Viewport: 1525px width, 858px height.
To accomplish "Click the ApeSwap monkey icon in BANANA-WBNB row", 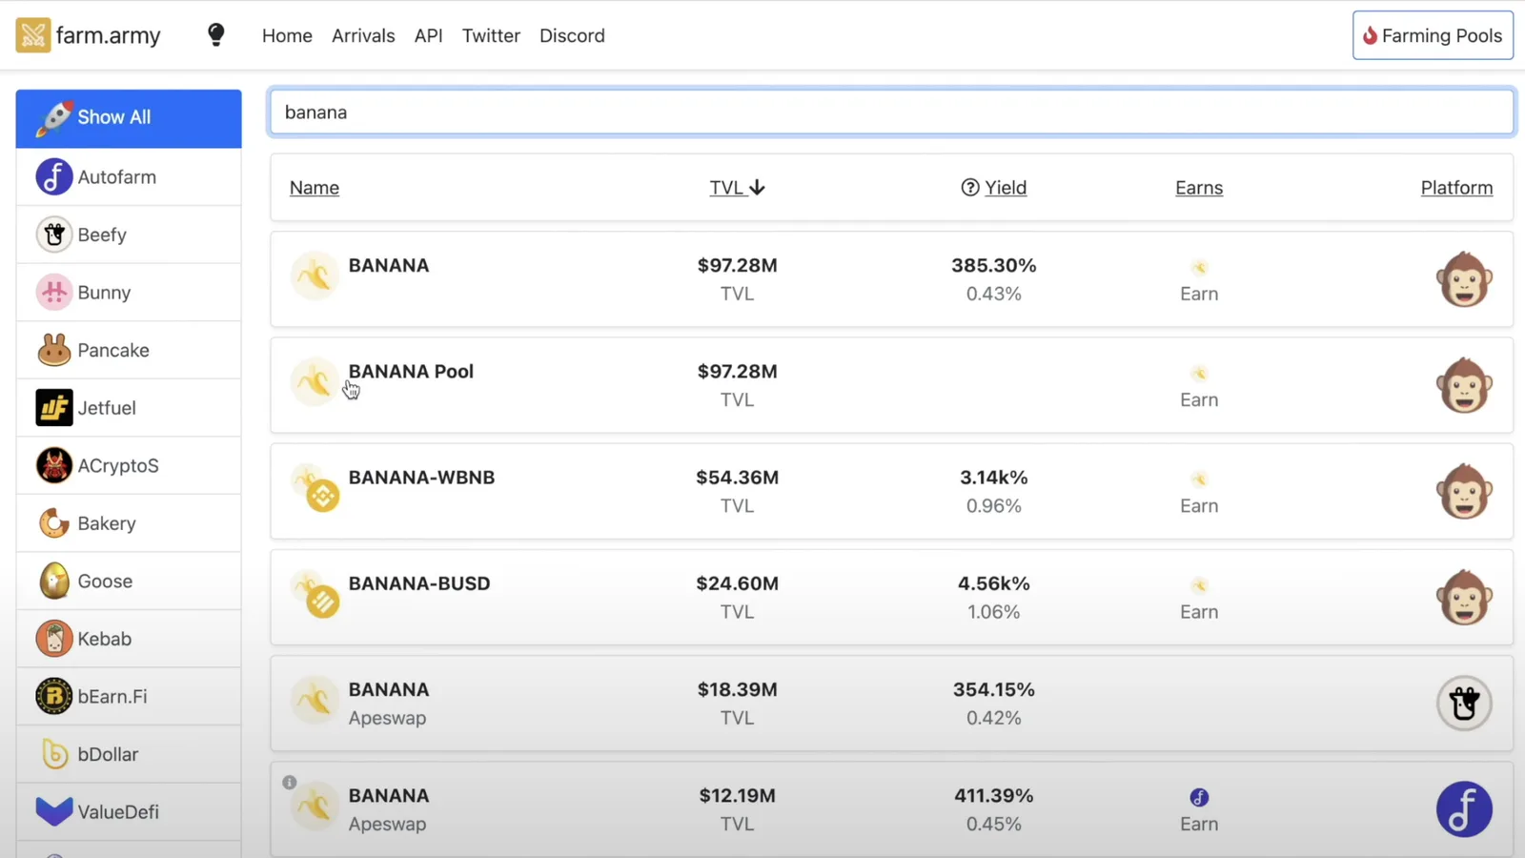I will (x=1464, y=491).
